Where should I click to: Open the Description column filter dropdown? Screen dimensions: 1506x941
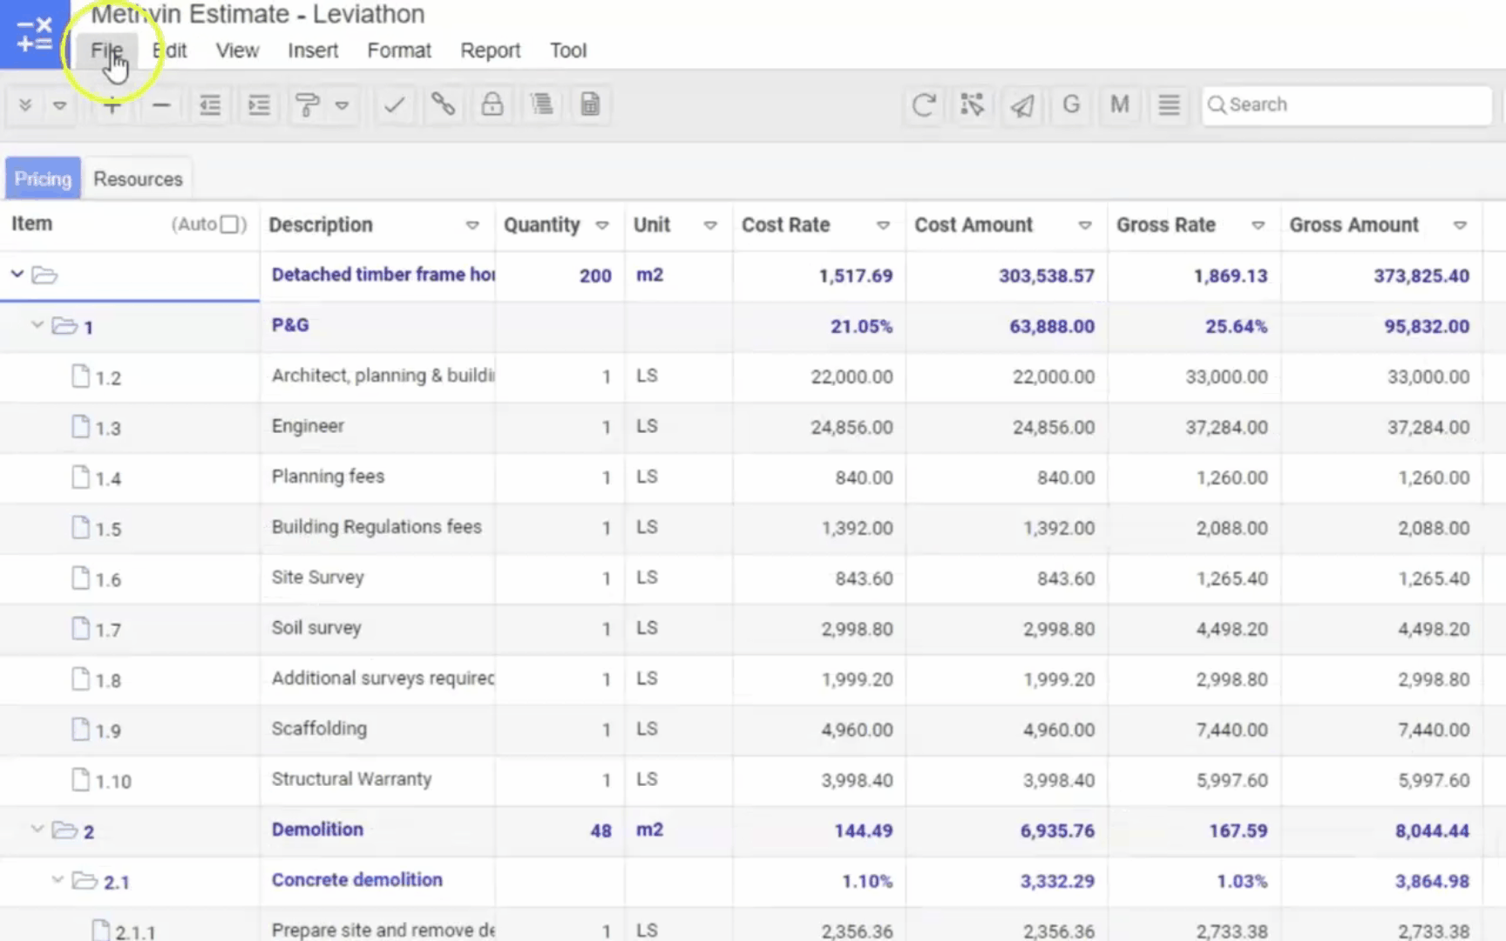[x=472, y=226]
